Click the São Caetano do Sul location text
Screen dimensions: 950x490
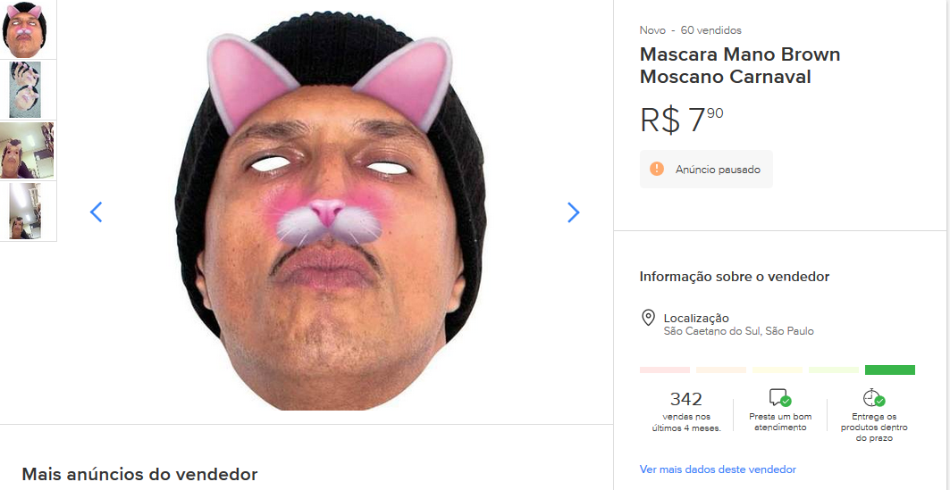tap(738, 331)
